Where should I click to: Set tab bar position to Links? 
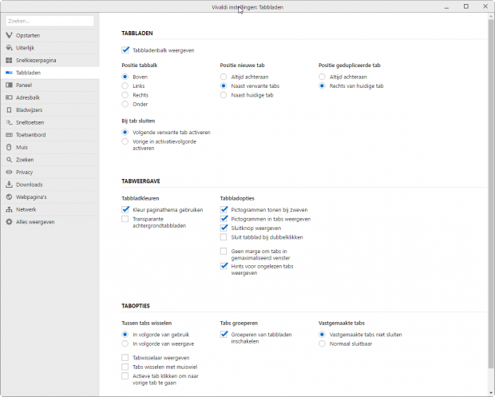coord(125,86)
